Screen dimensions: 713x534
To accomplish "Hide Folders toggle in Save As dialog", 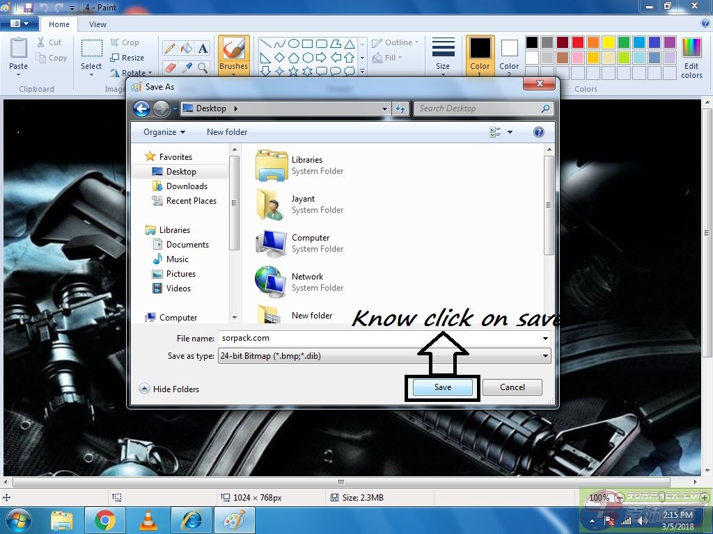I will coord(169,389).
